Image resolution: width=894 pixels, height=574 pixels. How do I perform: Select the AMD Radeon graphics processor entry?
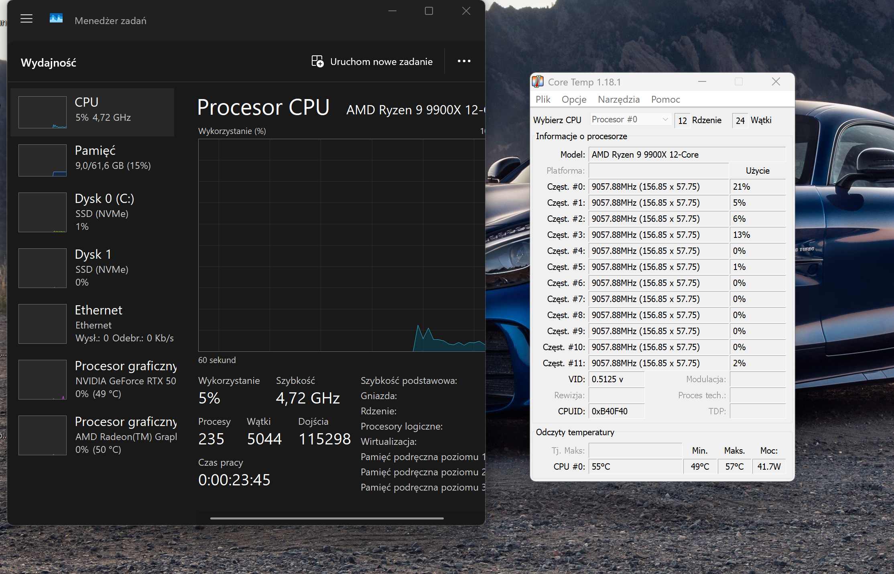point(92,435)
